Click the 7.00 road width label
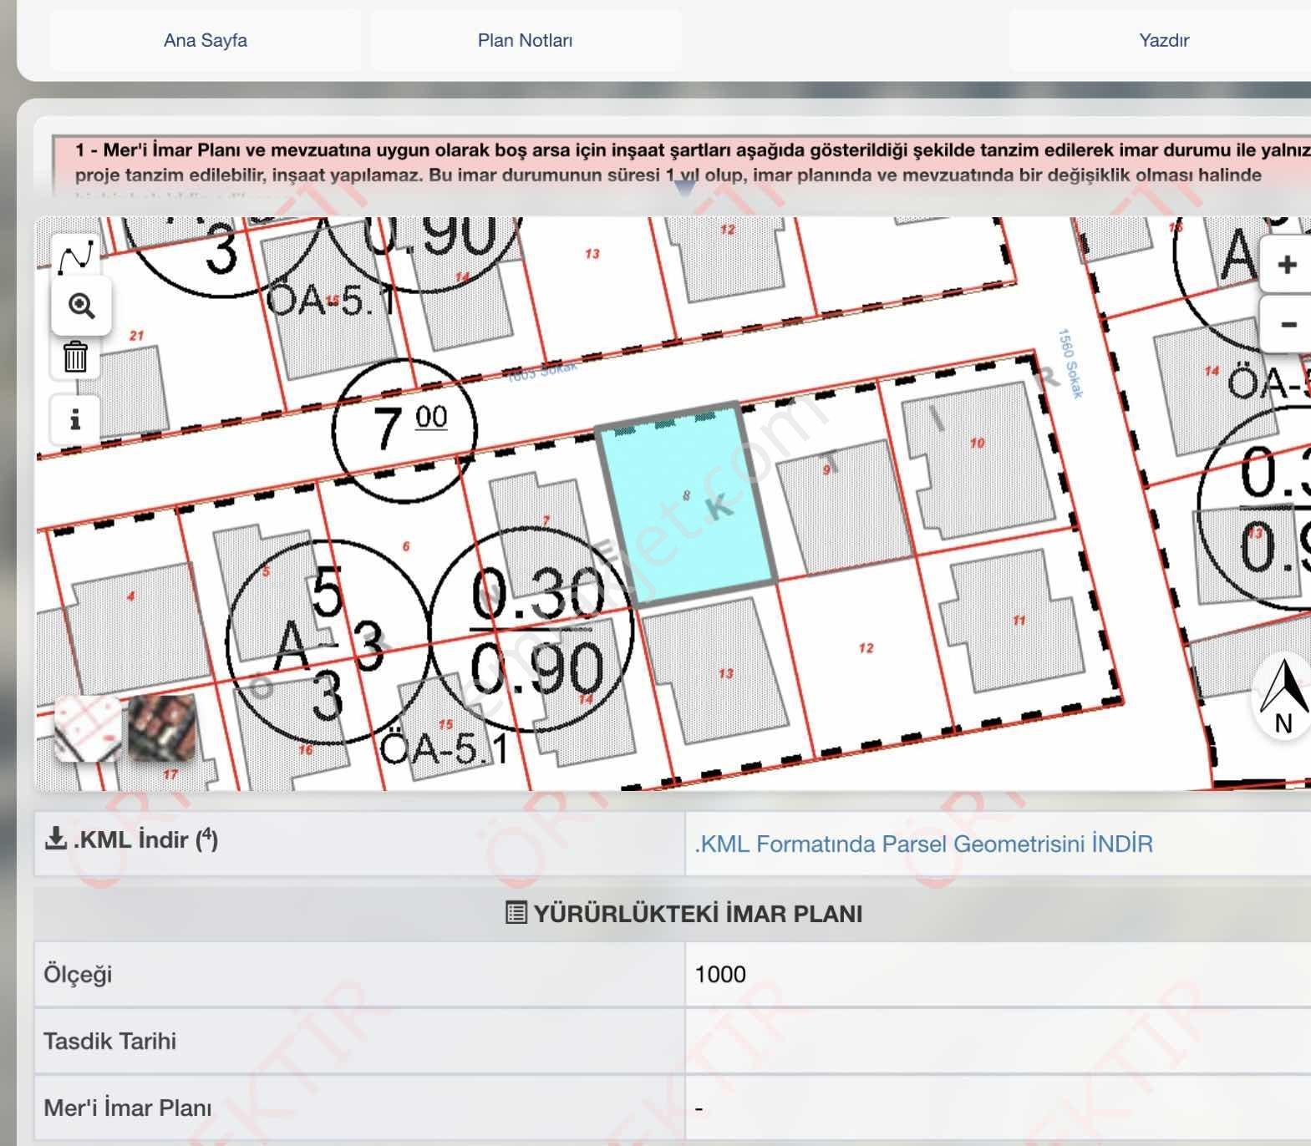 pyautogui.click(x=405, y=429)
